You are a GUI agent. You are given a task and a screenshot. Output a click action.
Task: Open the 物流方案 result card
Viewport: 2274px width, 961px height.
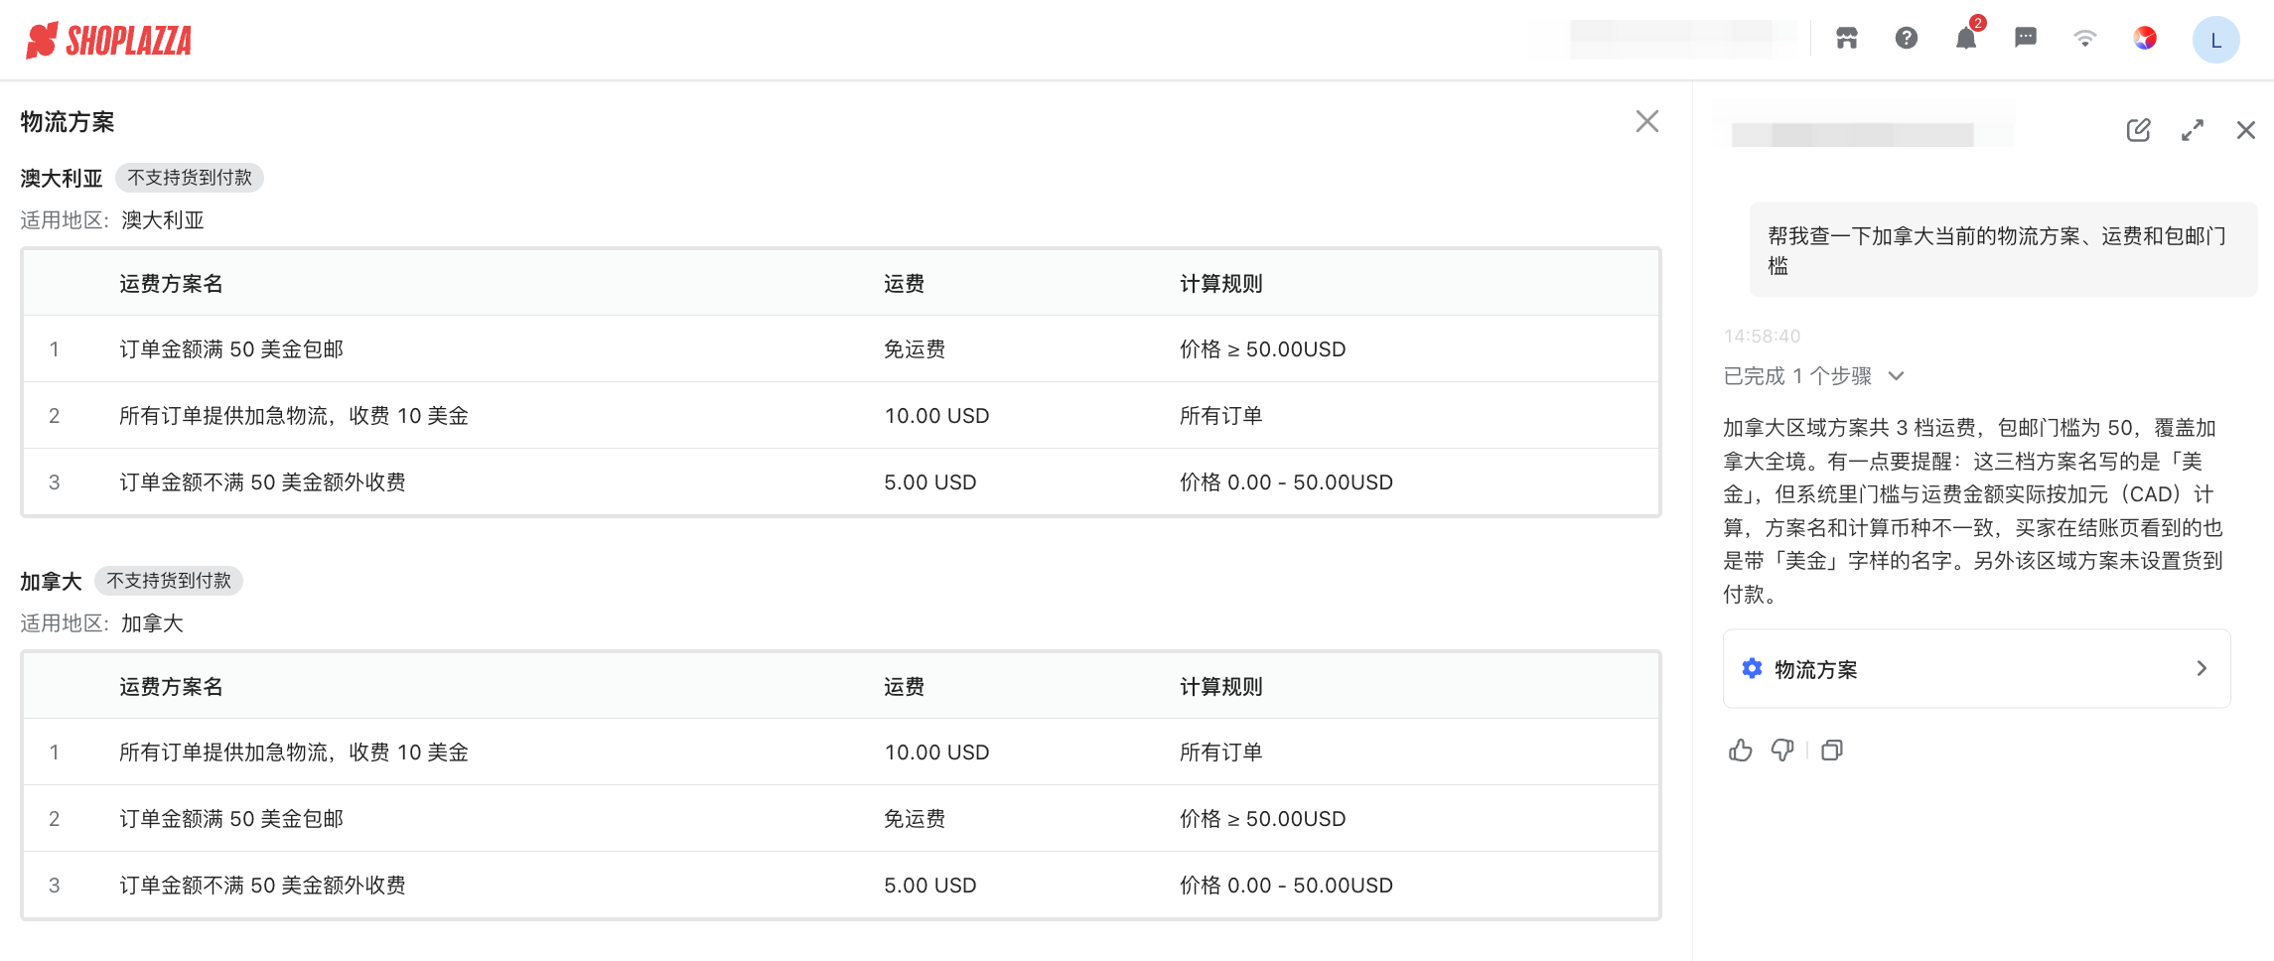[x=1976, y=669]
